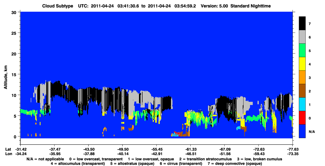Click the red colorbar swatch labeled 0

[x=302, y=118]
